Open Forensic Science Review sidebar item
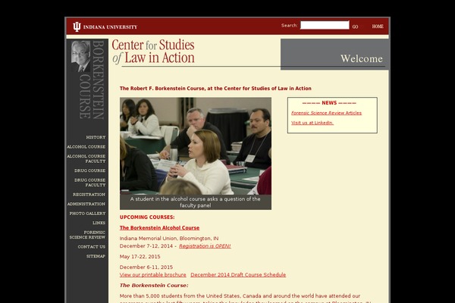The image size is (455, 303). click(x=87, y=235)
